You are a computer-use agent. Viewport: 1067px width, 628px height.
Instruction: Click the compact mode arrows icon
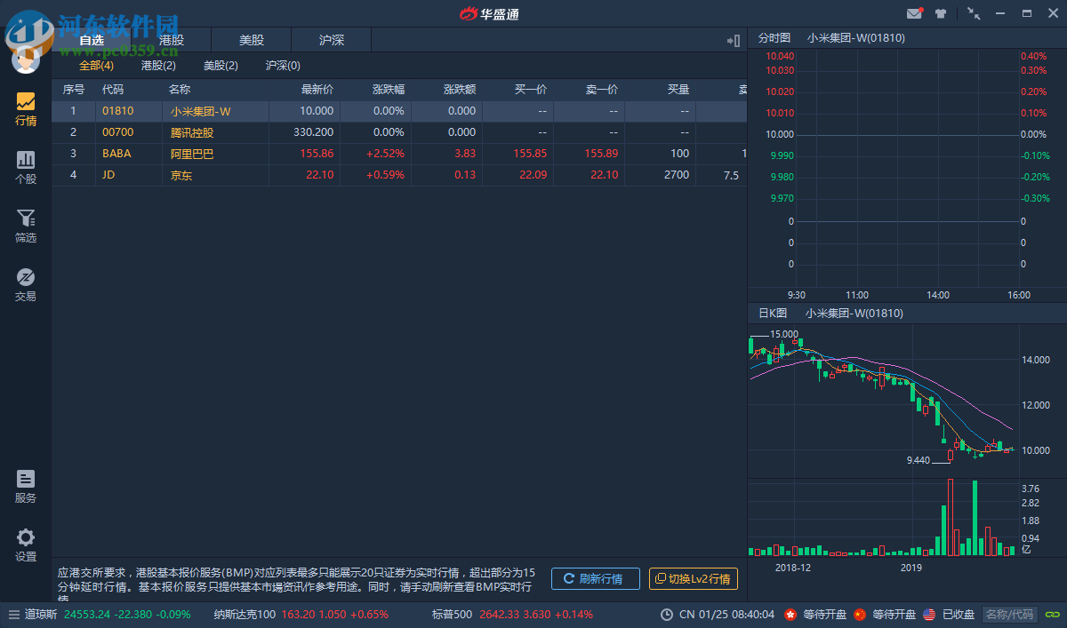(975, 13)
